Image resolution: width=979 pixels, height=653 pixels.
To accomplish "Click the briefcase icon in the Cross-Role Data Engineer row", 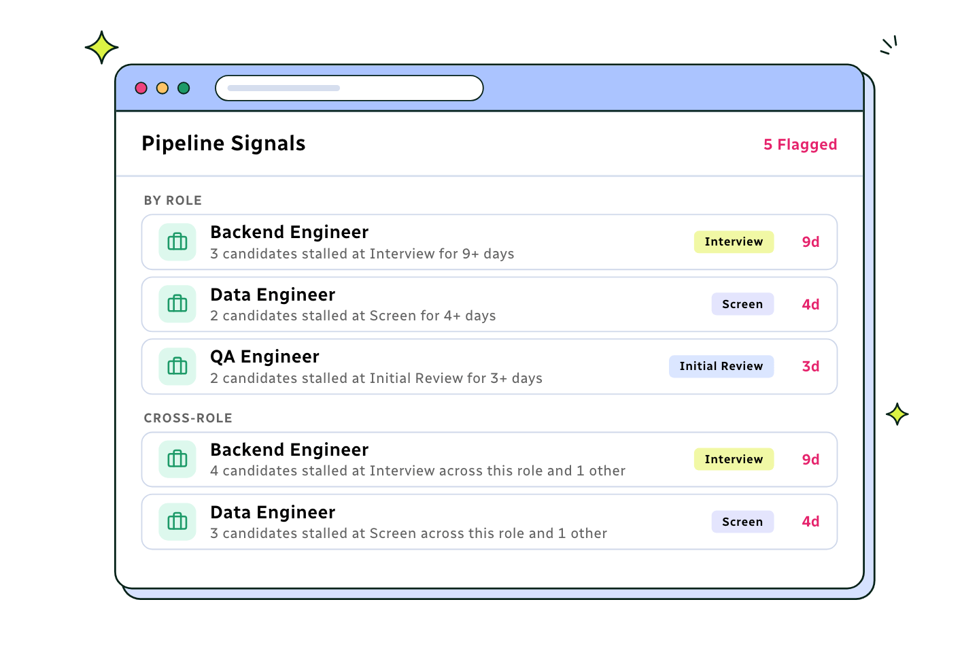I will 177,522.
